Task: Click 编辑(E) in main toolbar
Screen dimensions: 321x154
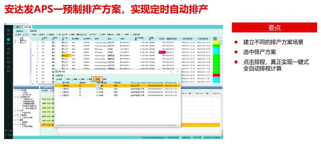Action: pos(51,35)
